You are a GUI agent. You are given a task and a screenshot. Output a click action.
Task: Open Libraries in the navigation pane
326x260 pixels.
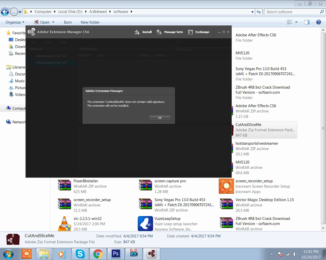16,67
